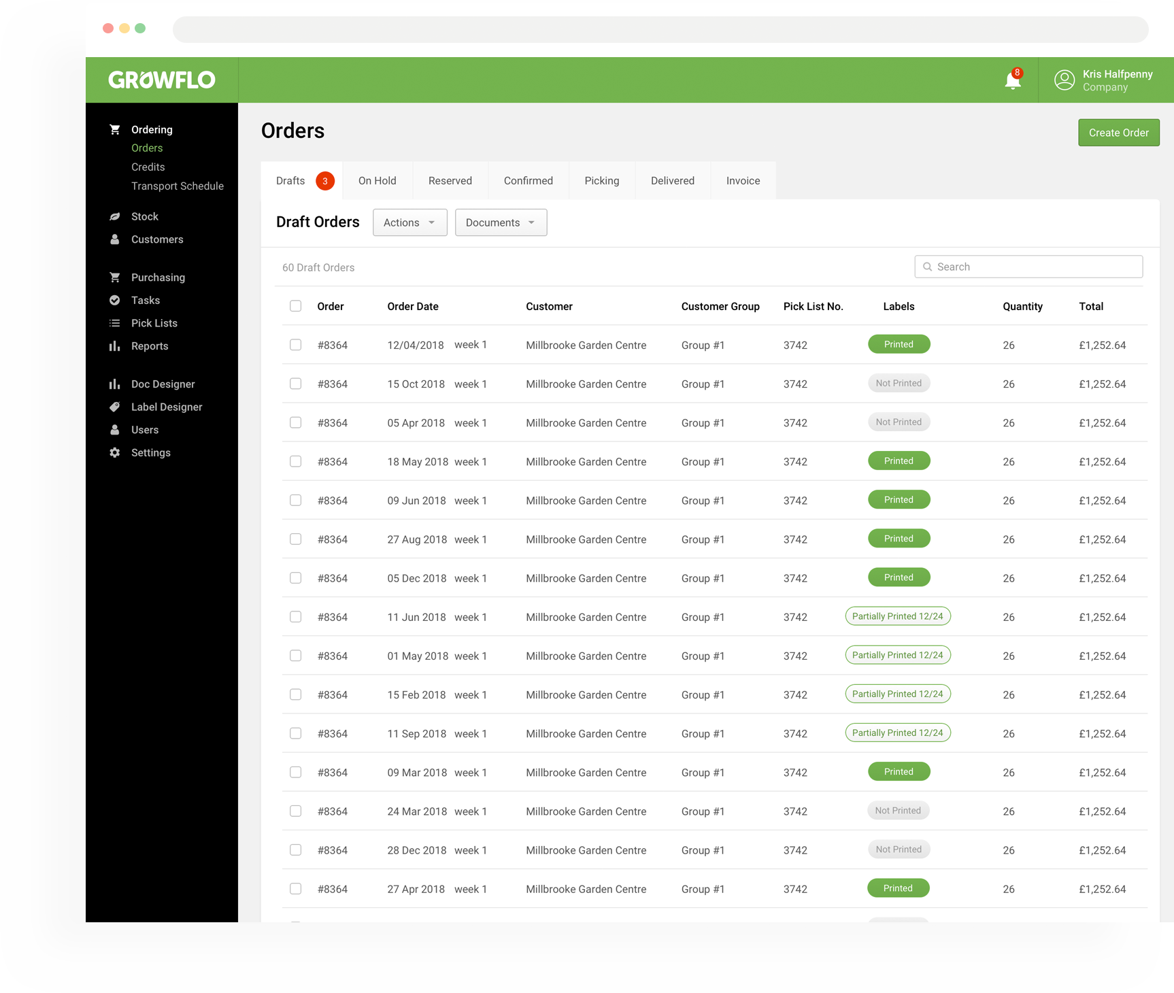Image resolution: width=1174 pixels, height=993 pixels.
Task: Tick the checkbox for order dated 15 Oct 2018
Action: 296,384
